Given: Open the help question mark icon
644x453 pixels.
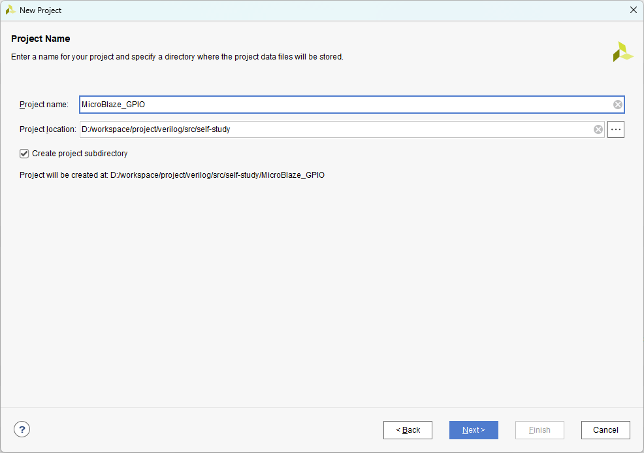Looking at the screenshot, I should tap(22, 429).
